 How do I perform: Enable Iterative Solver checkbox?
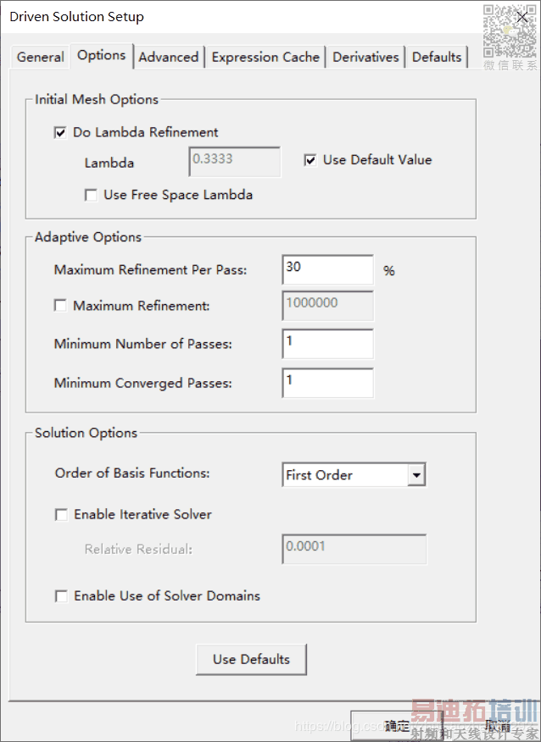[x=61, y=515]
